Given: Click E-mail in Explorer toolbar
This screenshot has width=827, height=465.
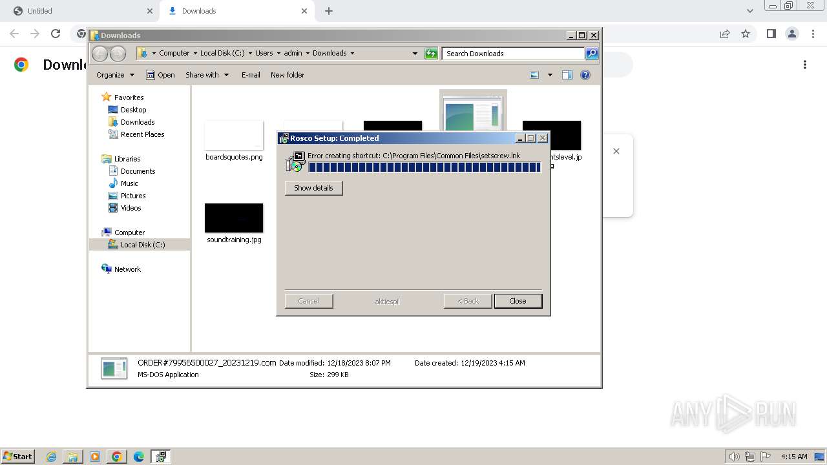Looking at the screenshot, I should 251,75.
